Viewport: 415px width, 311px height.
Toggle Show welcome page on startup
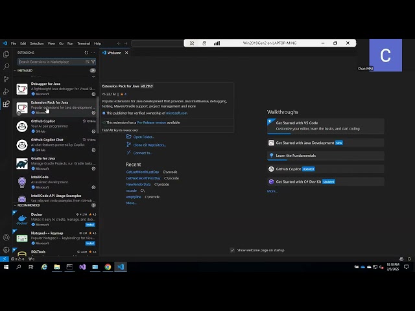232,250
